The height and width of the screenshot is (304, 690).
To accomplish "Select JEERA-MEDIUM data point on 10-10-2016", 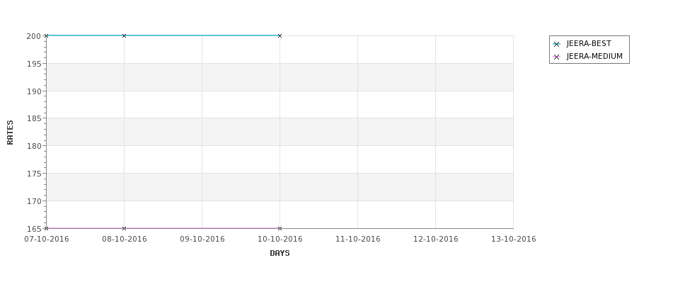I will [280, 228].
